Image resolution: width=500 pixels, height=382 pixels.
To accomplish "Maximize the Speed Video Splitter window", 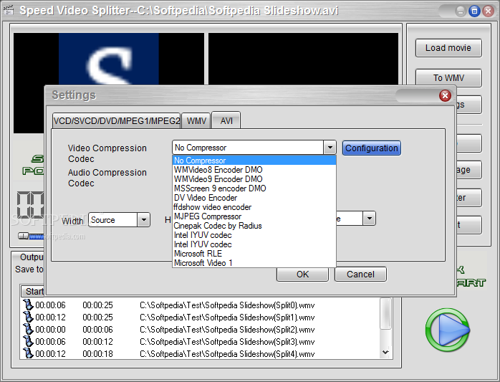I will (x=474, y=11).
